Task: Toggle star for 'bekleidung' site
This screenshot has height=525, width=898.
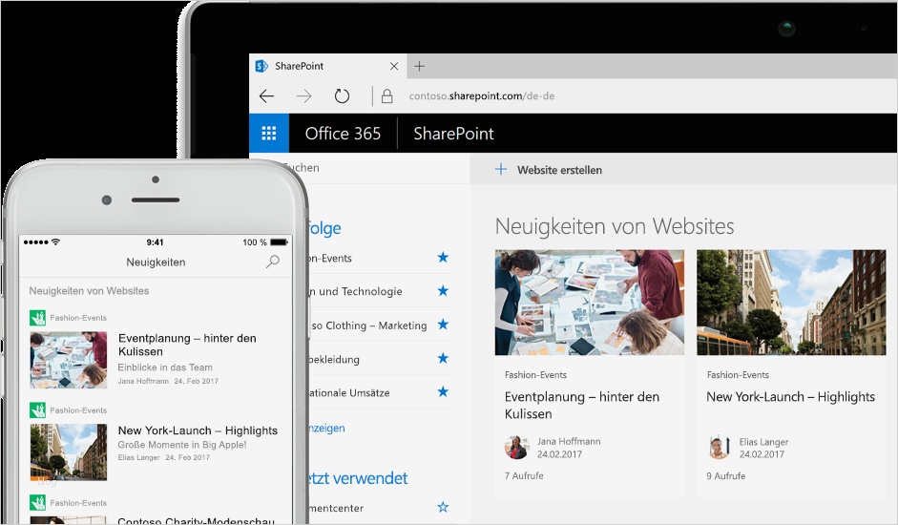Action: 443,358
